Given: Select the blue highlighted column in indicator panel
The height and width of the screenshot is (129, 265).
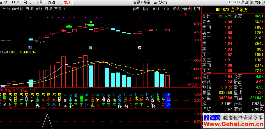Looking at the screenshot, I should tap(168, 100).
